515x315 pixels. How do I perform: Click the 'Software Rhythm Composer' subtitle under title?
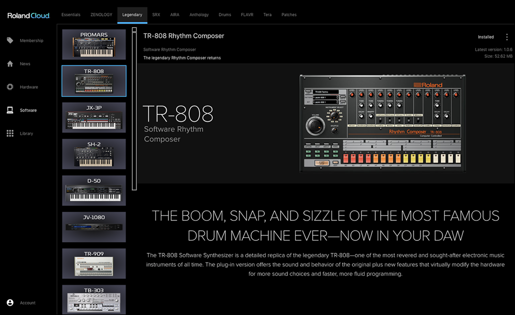pyautogui.click(x=169, y=49)
